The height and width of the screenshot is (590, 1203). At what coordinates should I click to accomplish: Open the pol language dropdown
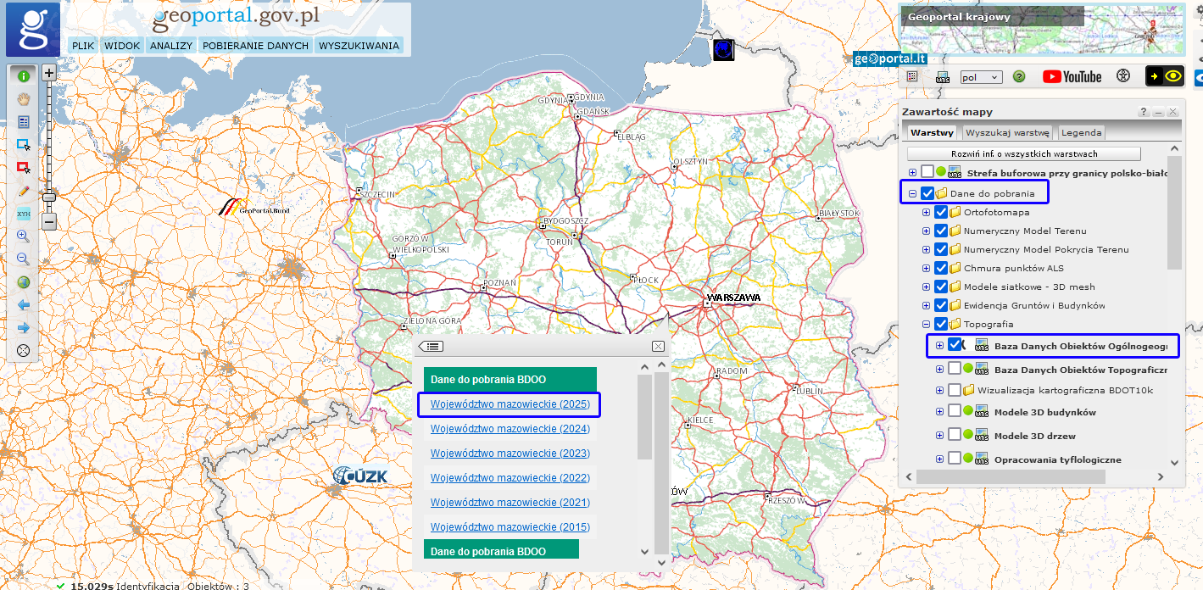click(x=981, y=77)
